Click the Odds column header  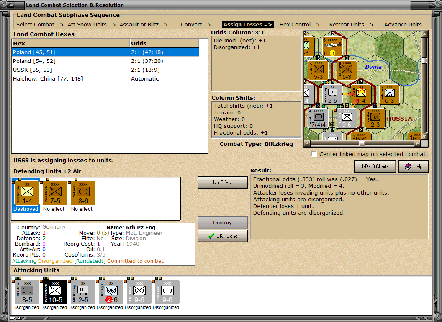(164, 43)
